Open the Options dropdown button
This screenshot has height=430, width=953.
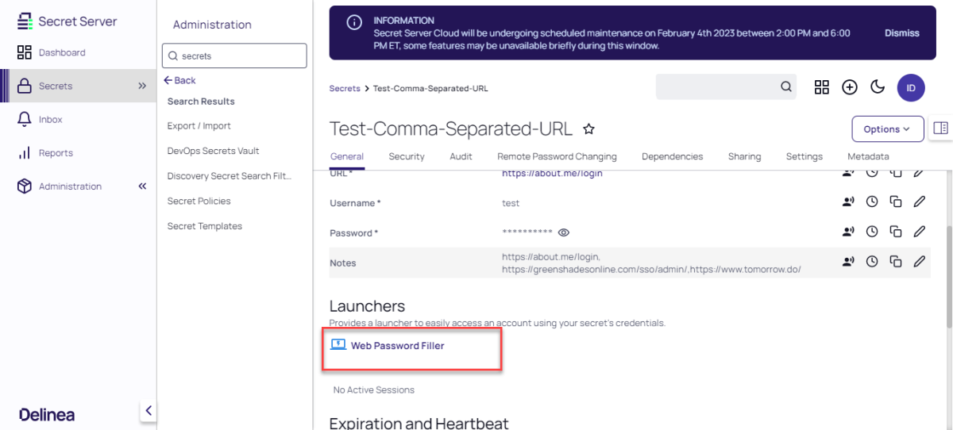(x=887, y=129)
